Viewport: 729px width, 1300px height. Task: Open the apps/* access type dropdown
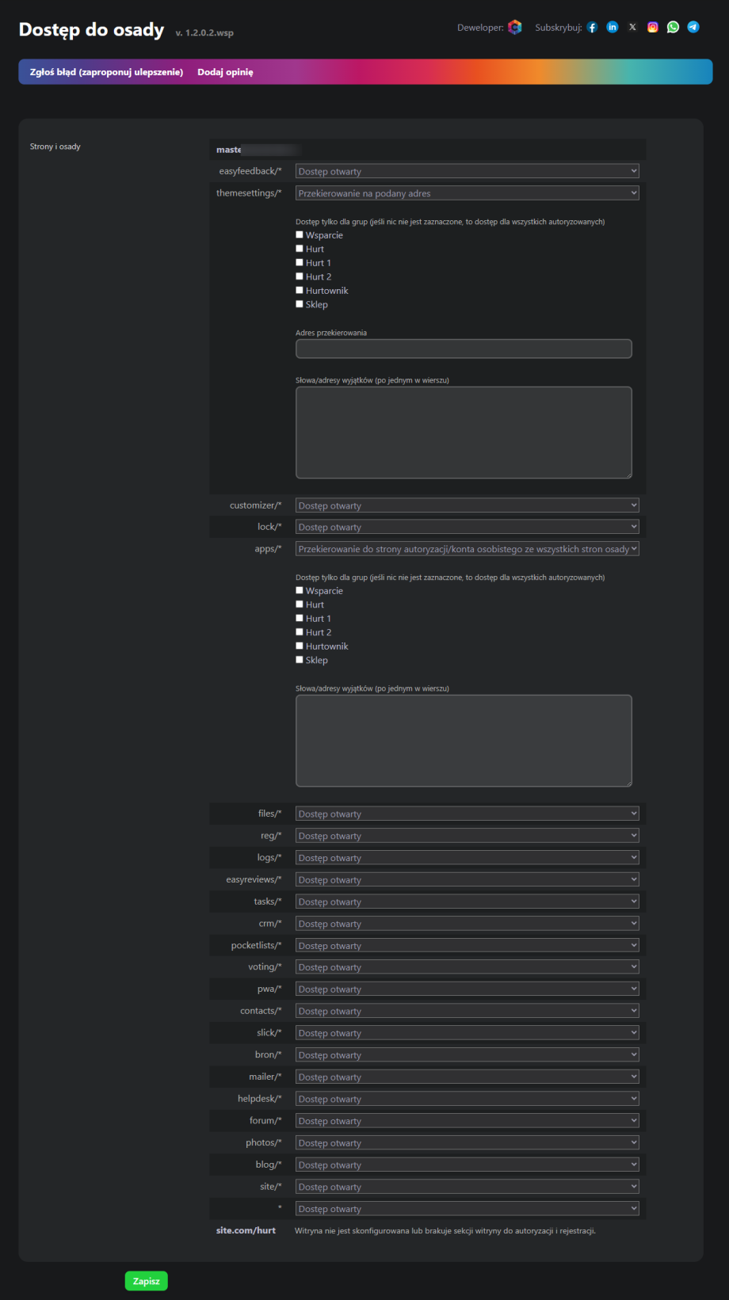(x=467, y=549)
